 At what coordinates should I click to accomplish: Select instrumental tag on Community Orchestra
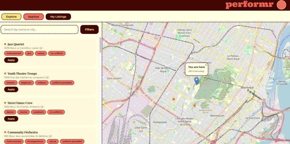tap(14, 141)
